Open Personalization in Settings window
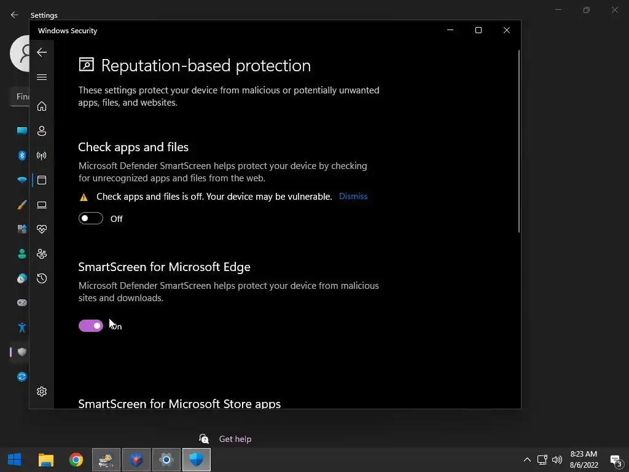 click(22, 205)
